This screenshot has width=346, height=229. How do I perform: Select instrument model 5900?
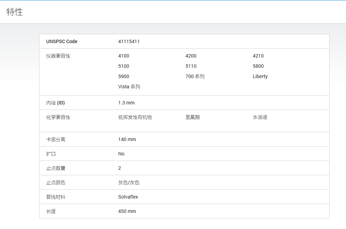pyautogui.click(x=124, y=77)
